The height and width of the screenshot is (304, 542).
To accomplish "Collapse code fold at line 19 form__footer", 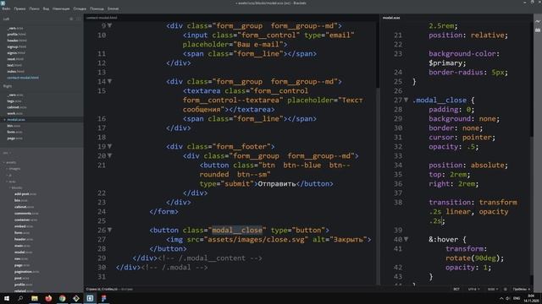I will (109, 146).
